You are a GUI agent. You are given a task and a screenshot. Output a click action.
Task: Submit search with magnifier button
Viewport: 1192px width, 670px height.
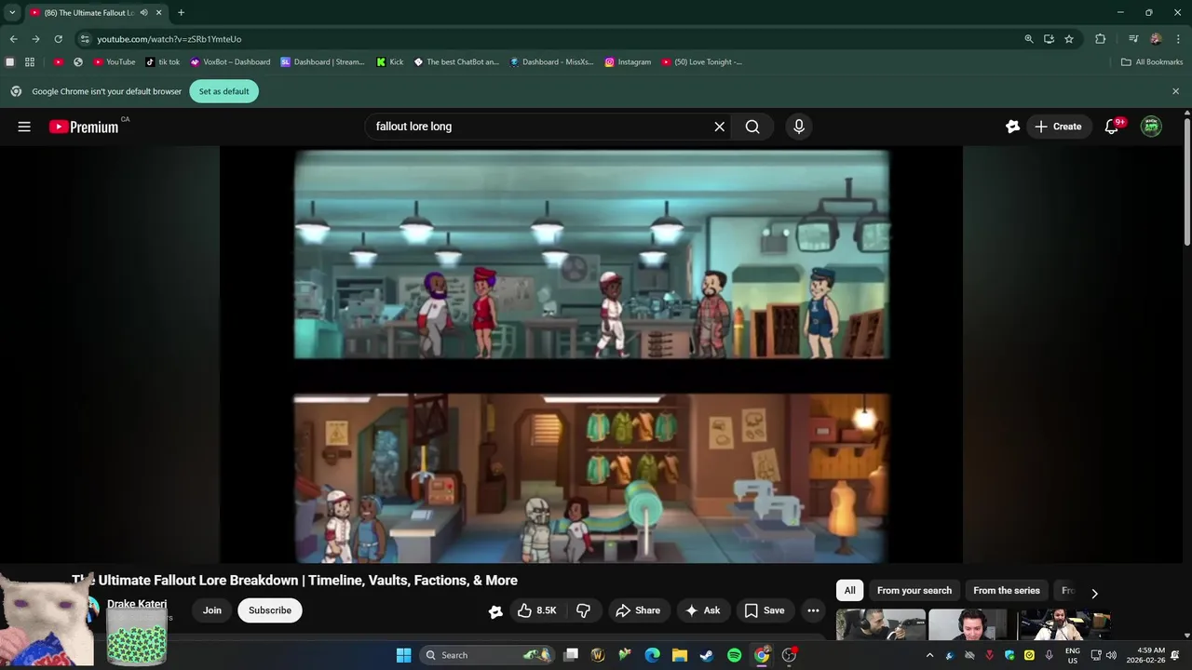point(752,127)
